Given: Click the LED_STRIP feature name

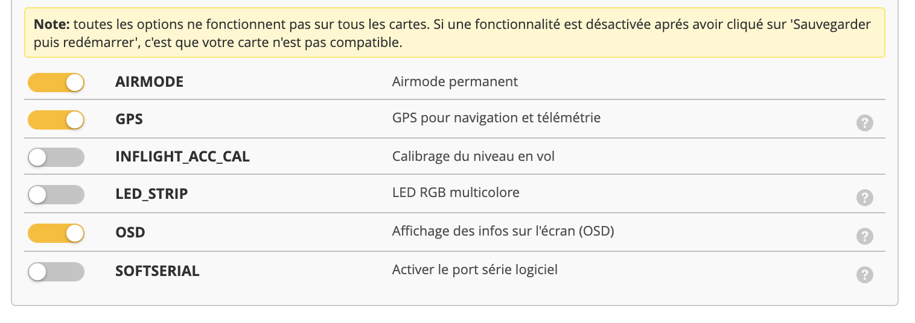Looking at the screenshot, I should [151, 194].
